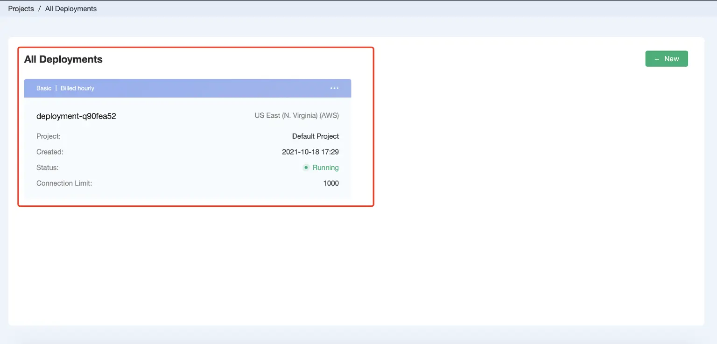Click the All Deployments heading
The height and width of the screenshot is (344, 717).
coord(63,59)
